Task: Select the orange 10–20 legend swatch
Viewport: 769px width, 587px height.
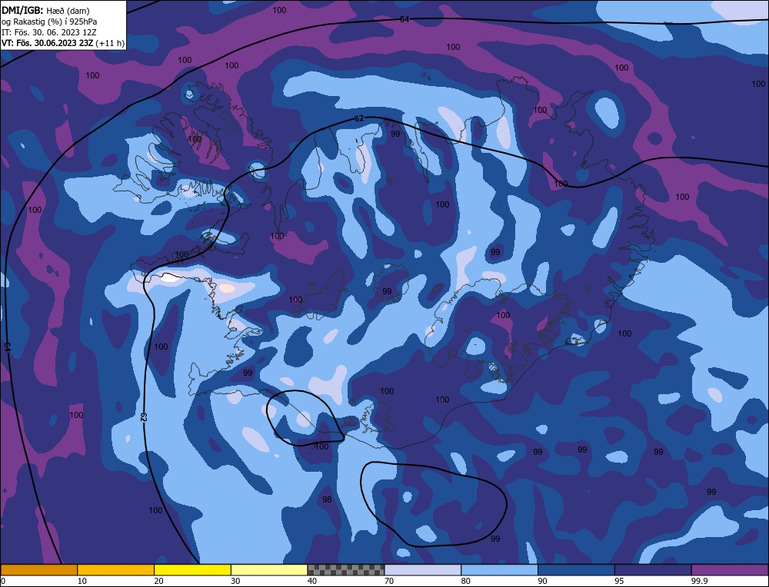Action: coord(116,569)
